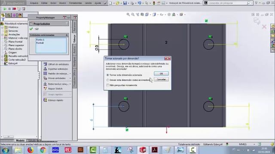Close the 'Tornar acionado por dimensão' dialog
275x154 pixels.
(168, 59)
